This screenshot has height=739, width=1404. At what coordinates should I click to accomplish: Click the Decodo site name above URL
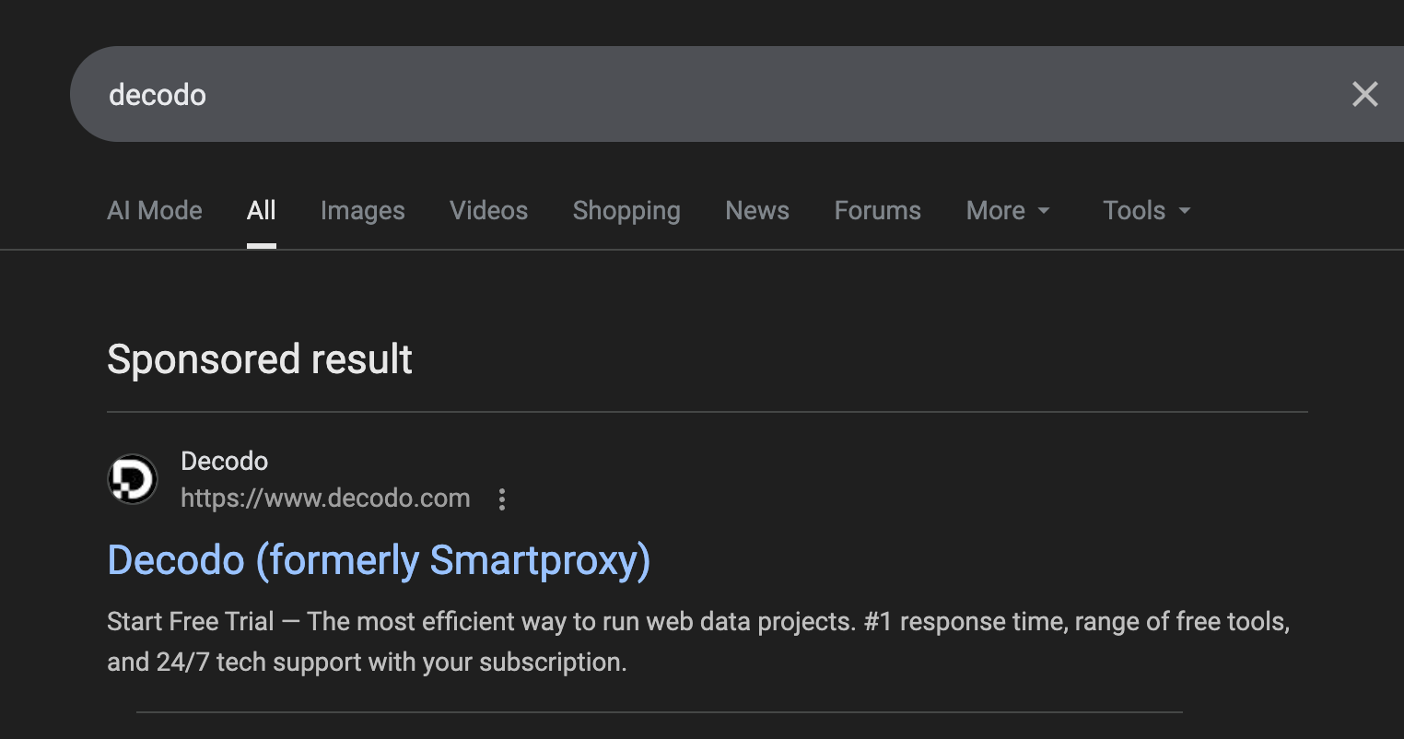point(224,461)
